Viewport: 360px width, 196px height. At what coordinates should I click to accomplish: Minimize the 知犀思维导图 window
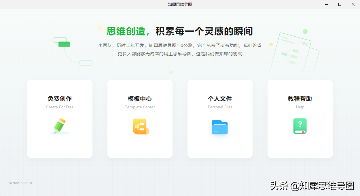pyautogui.click(x=327, y=4)
